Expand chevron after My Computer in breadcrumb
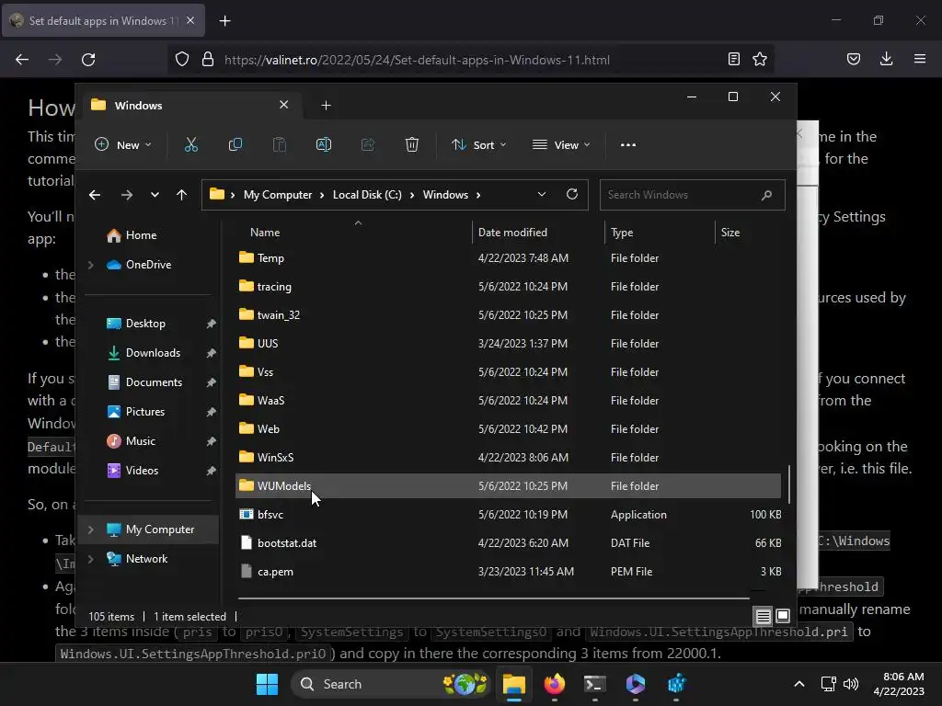The image size is (942, 706). pos(322,195)
